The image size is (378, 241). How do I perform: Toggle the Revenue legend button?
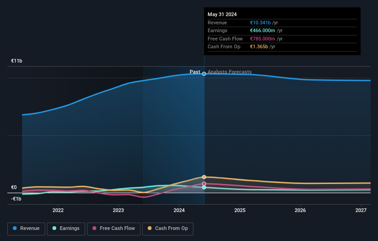point(26,229)
